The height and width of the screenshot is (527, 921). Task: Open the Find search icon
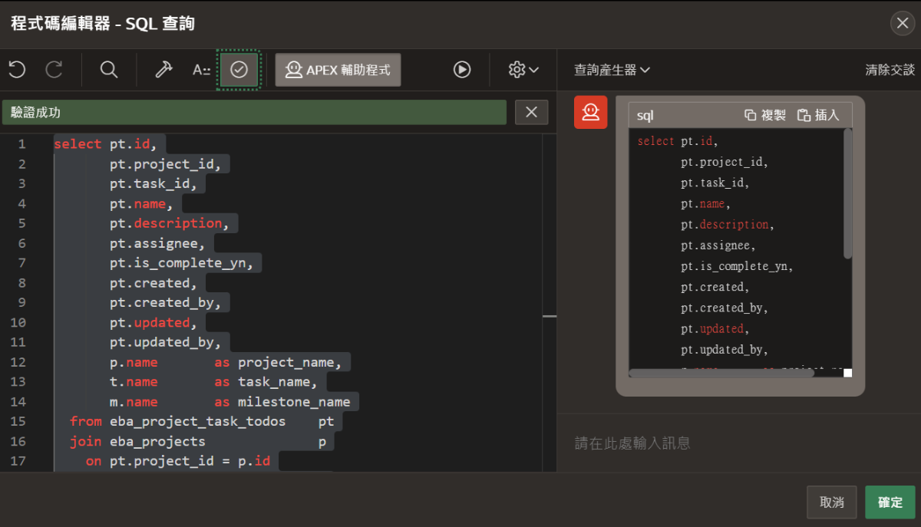pos(109,70)
